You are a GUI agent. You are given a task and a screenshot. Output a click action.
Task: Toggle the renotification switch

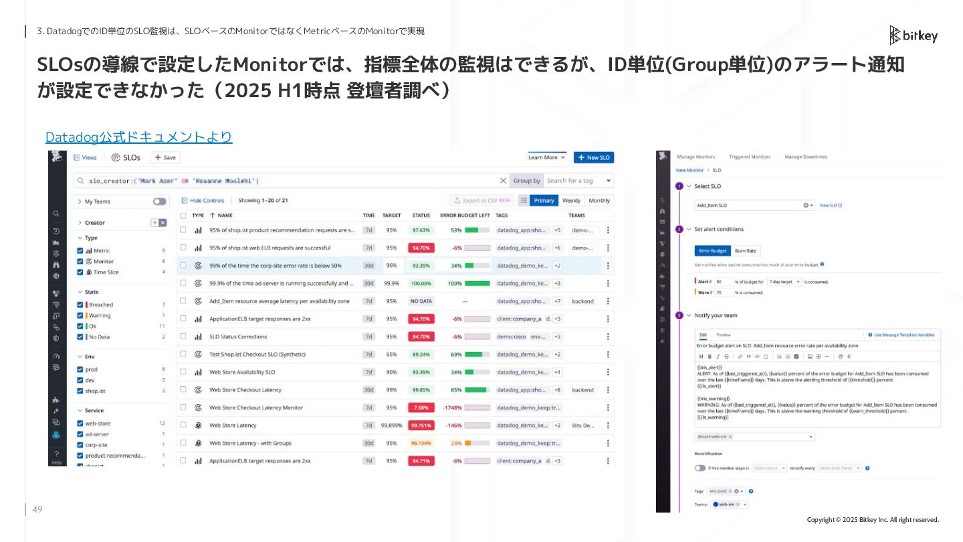700,468
